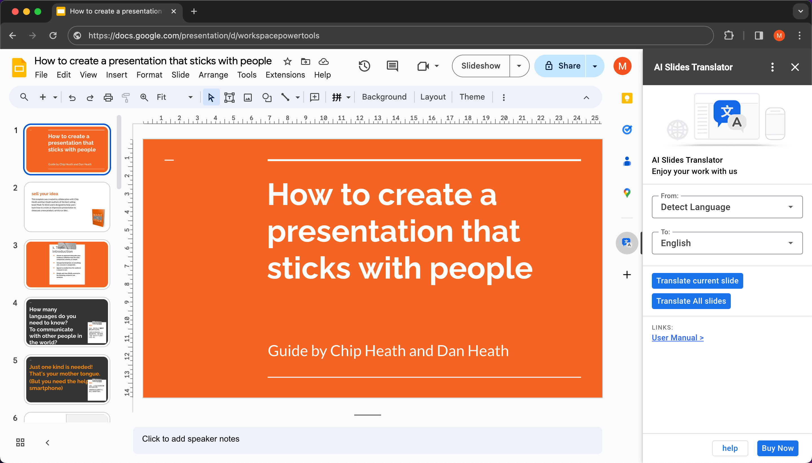Open the User Manual link
This screenshot has width=812, height=463.
coord(677,338)
